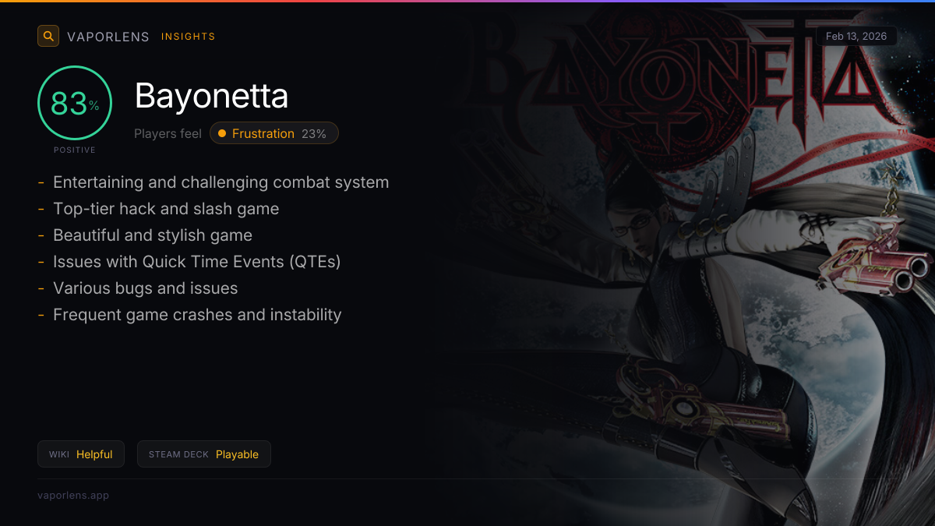The height and width of the screenshot is (526, 935).
Task: Click the VaporLens magnifier logo icon
Action: [48, 36]
